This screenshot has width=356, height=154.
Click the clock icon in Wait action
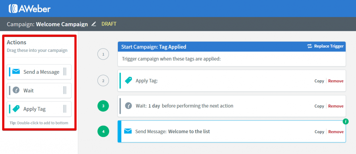point(16,90)
